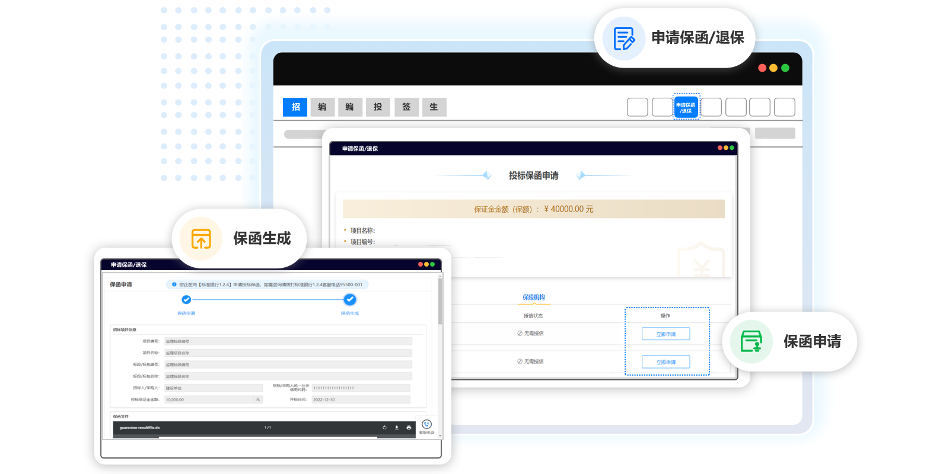
Task: Select the 保函申请 step checkmark circle
Action: 186,300
